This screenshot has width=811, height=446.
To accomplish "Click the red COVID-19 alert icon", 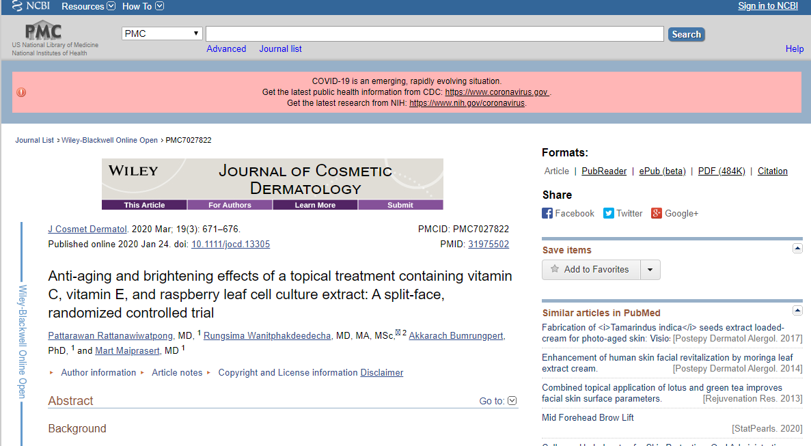I will click(x=21, y=92).
